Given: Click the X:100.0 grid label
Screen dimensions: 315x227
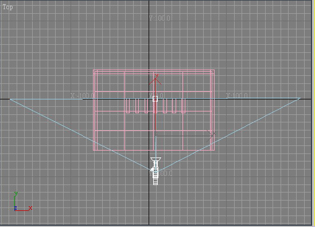Looking at the screenshot, I should coord(236,95).
